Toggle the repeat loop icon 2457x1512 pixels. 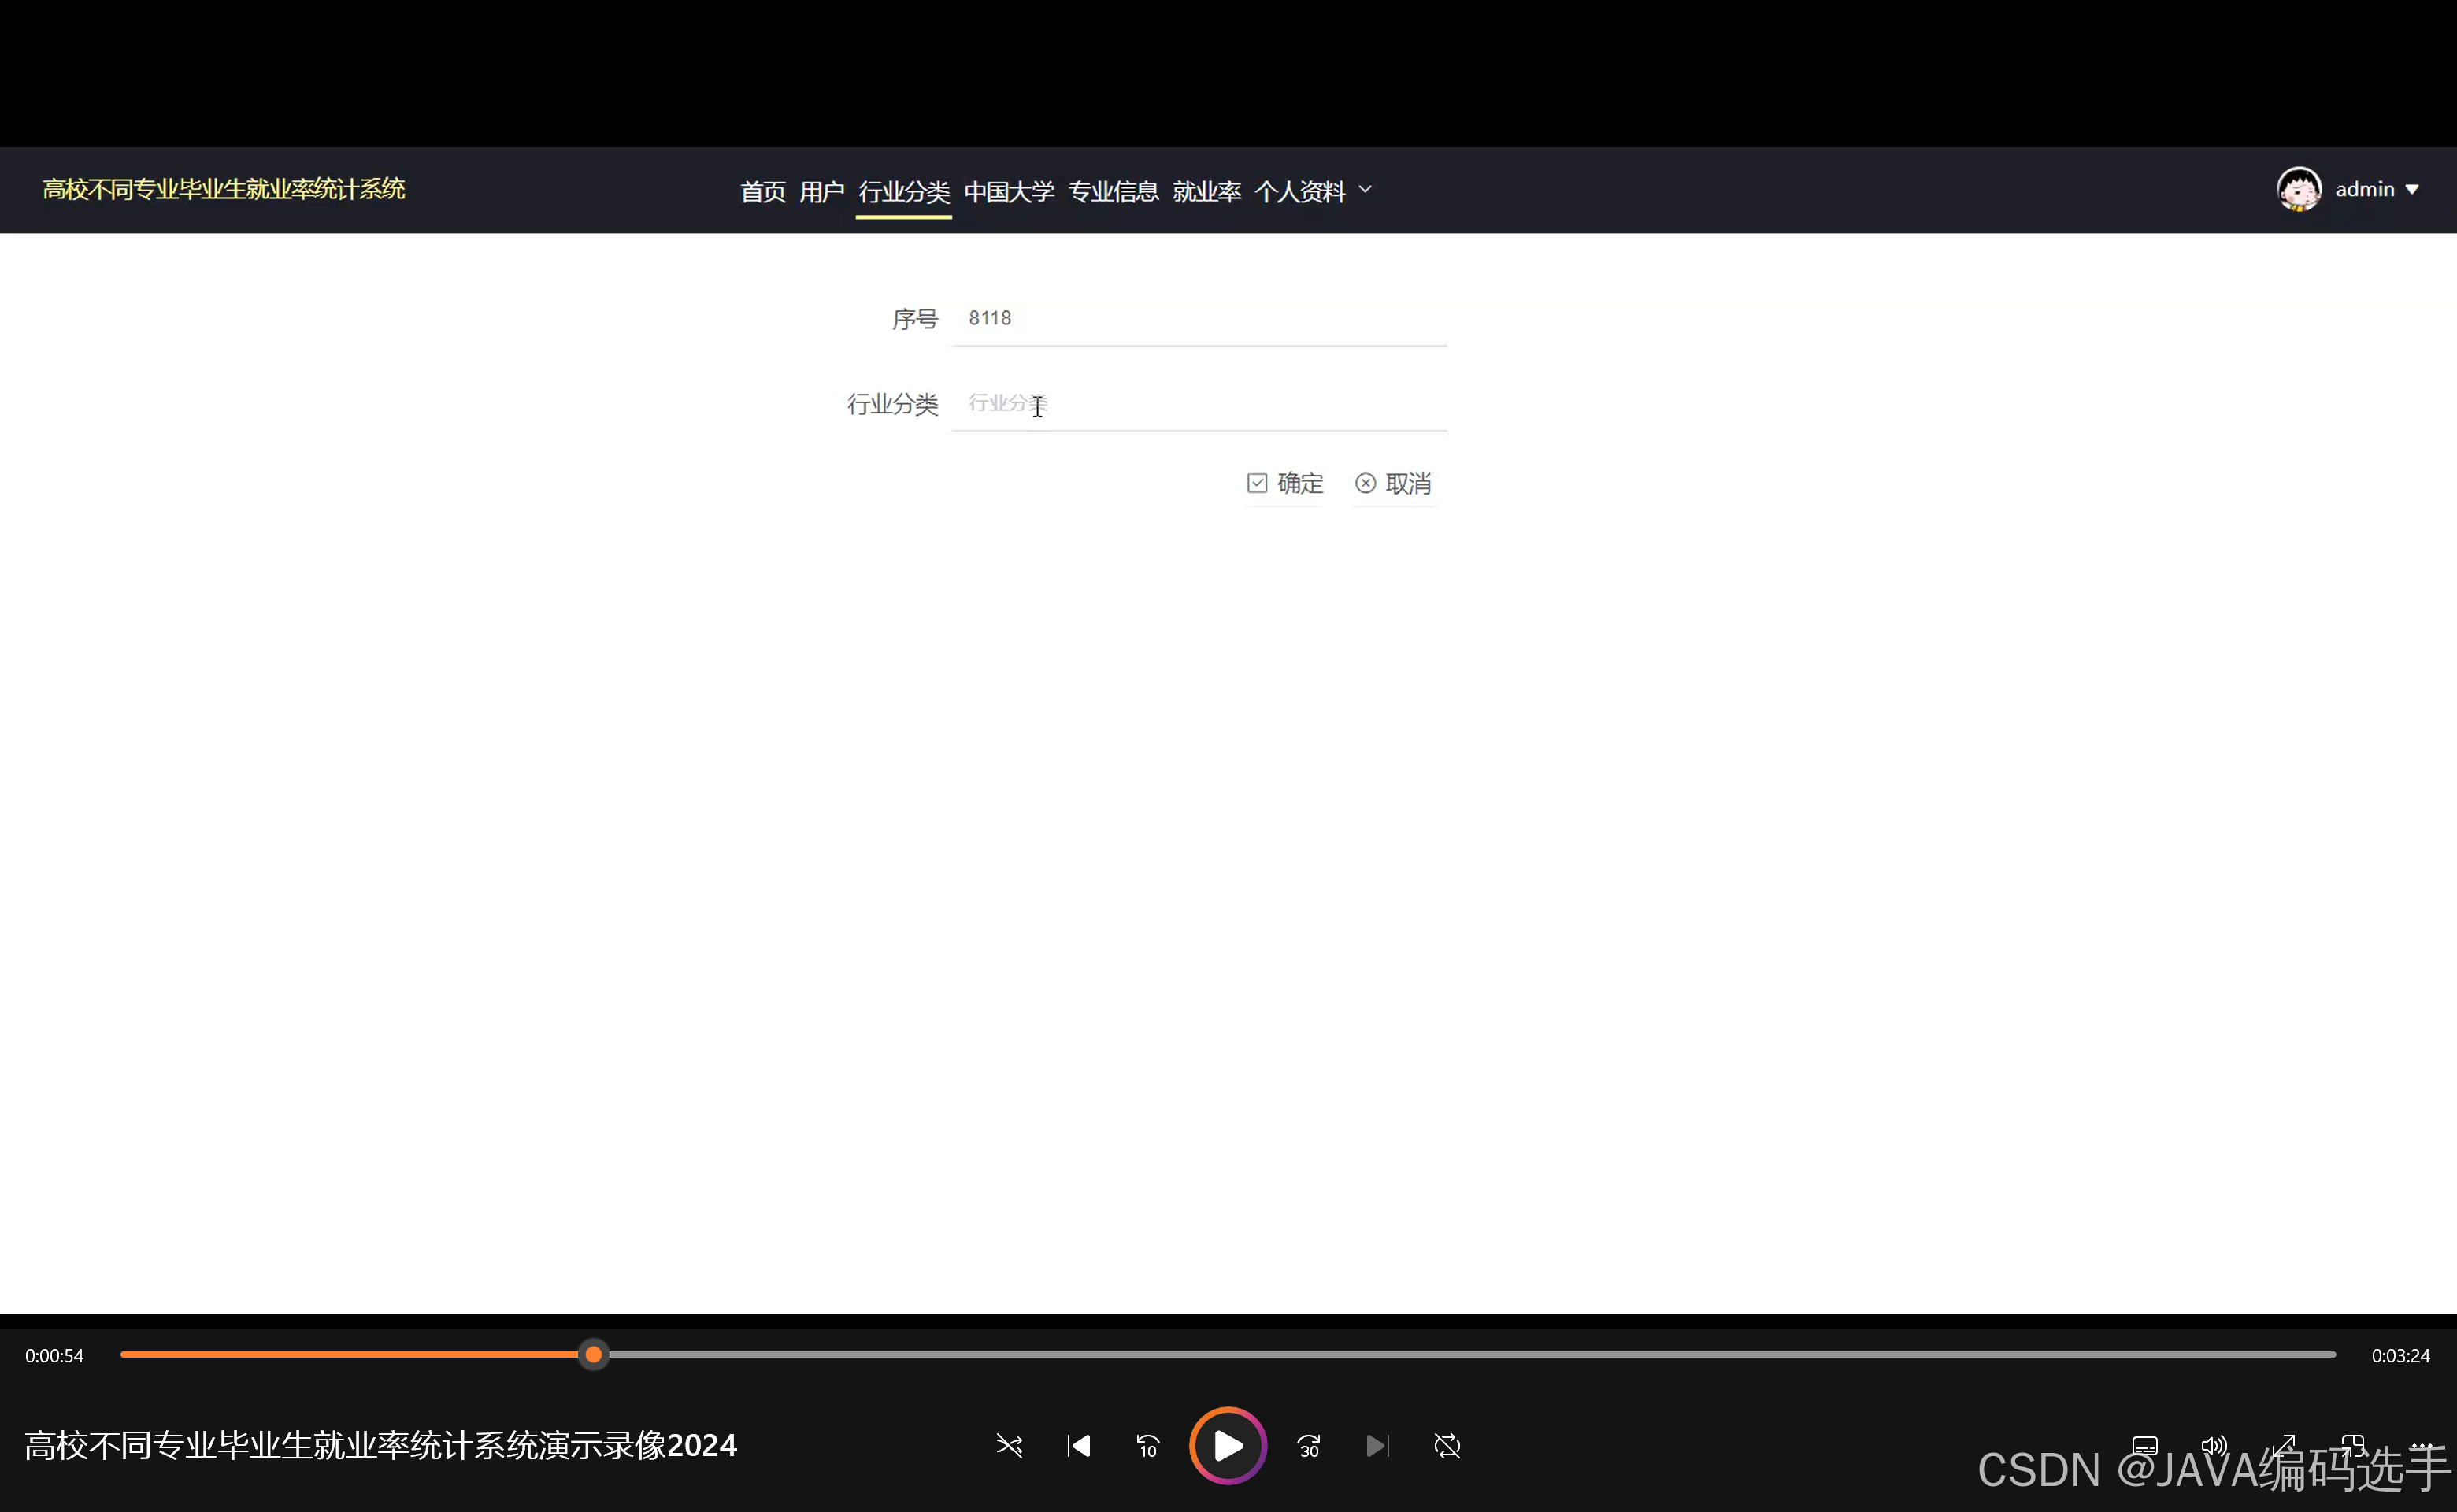(x=1447, y=1446)
